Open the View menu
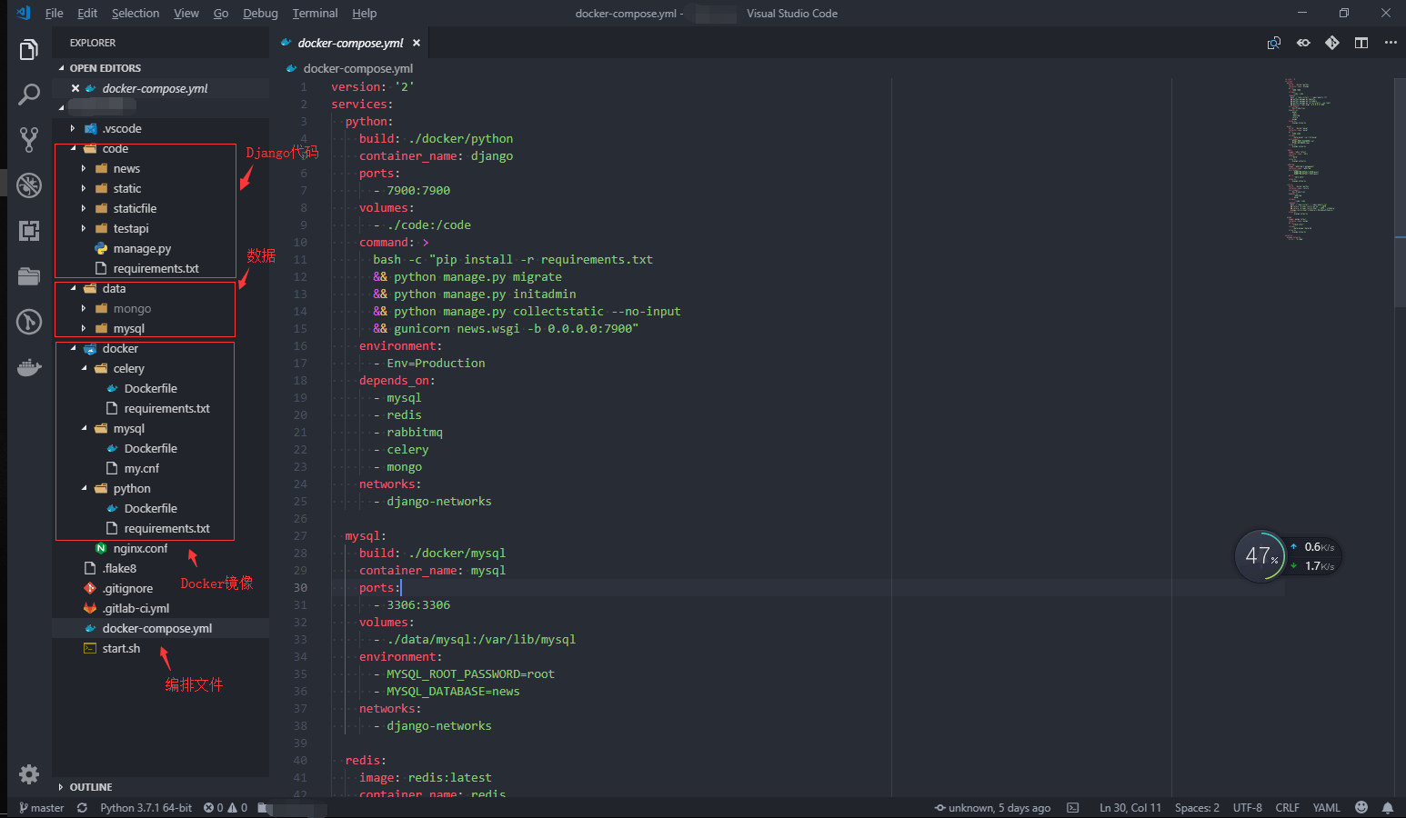The image size is (1406, 818). tap(186, 14)
